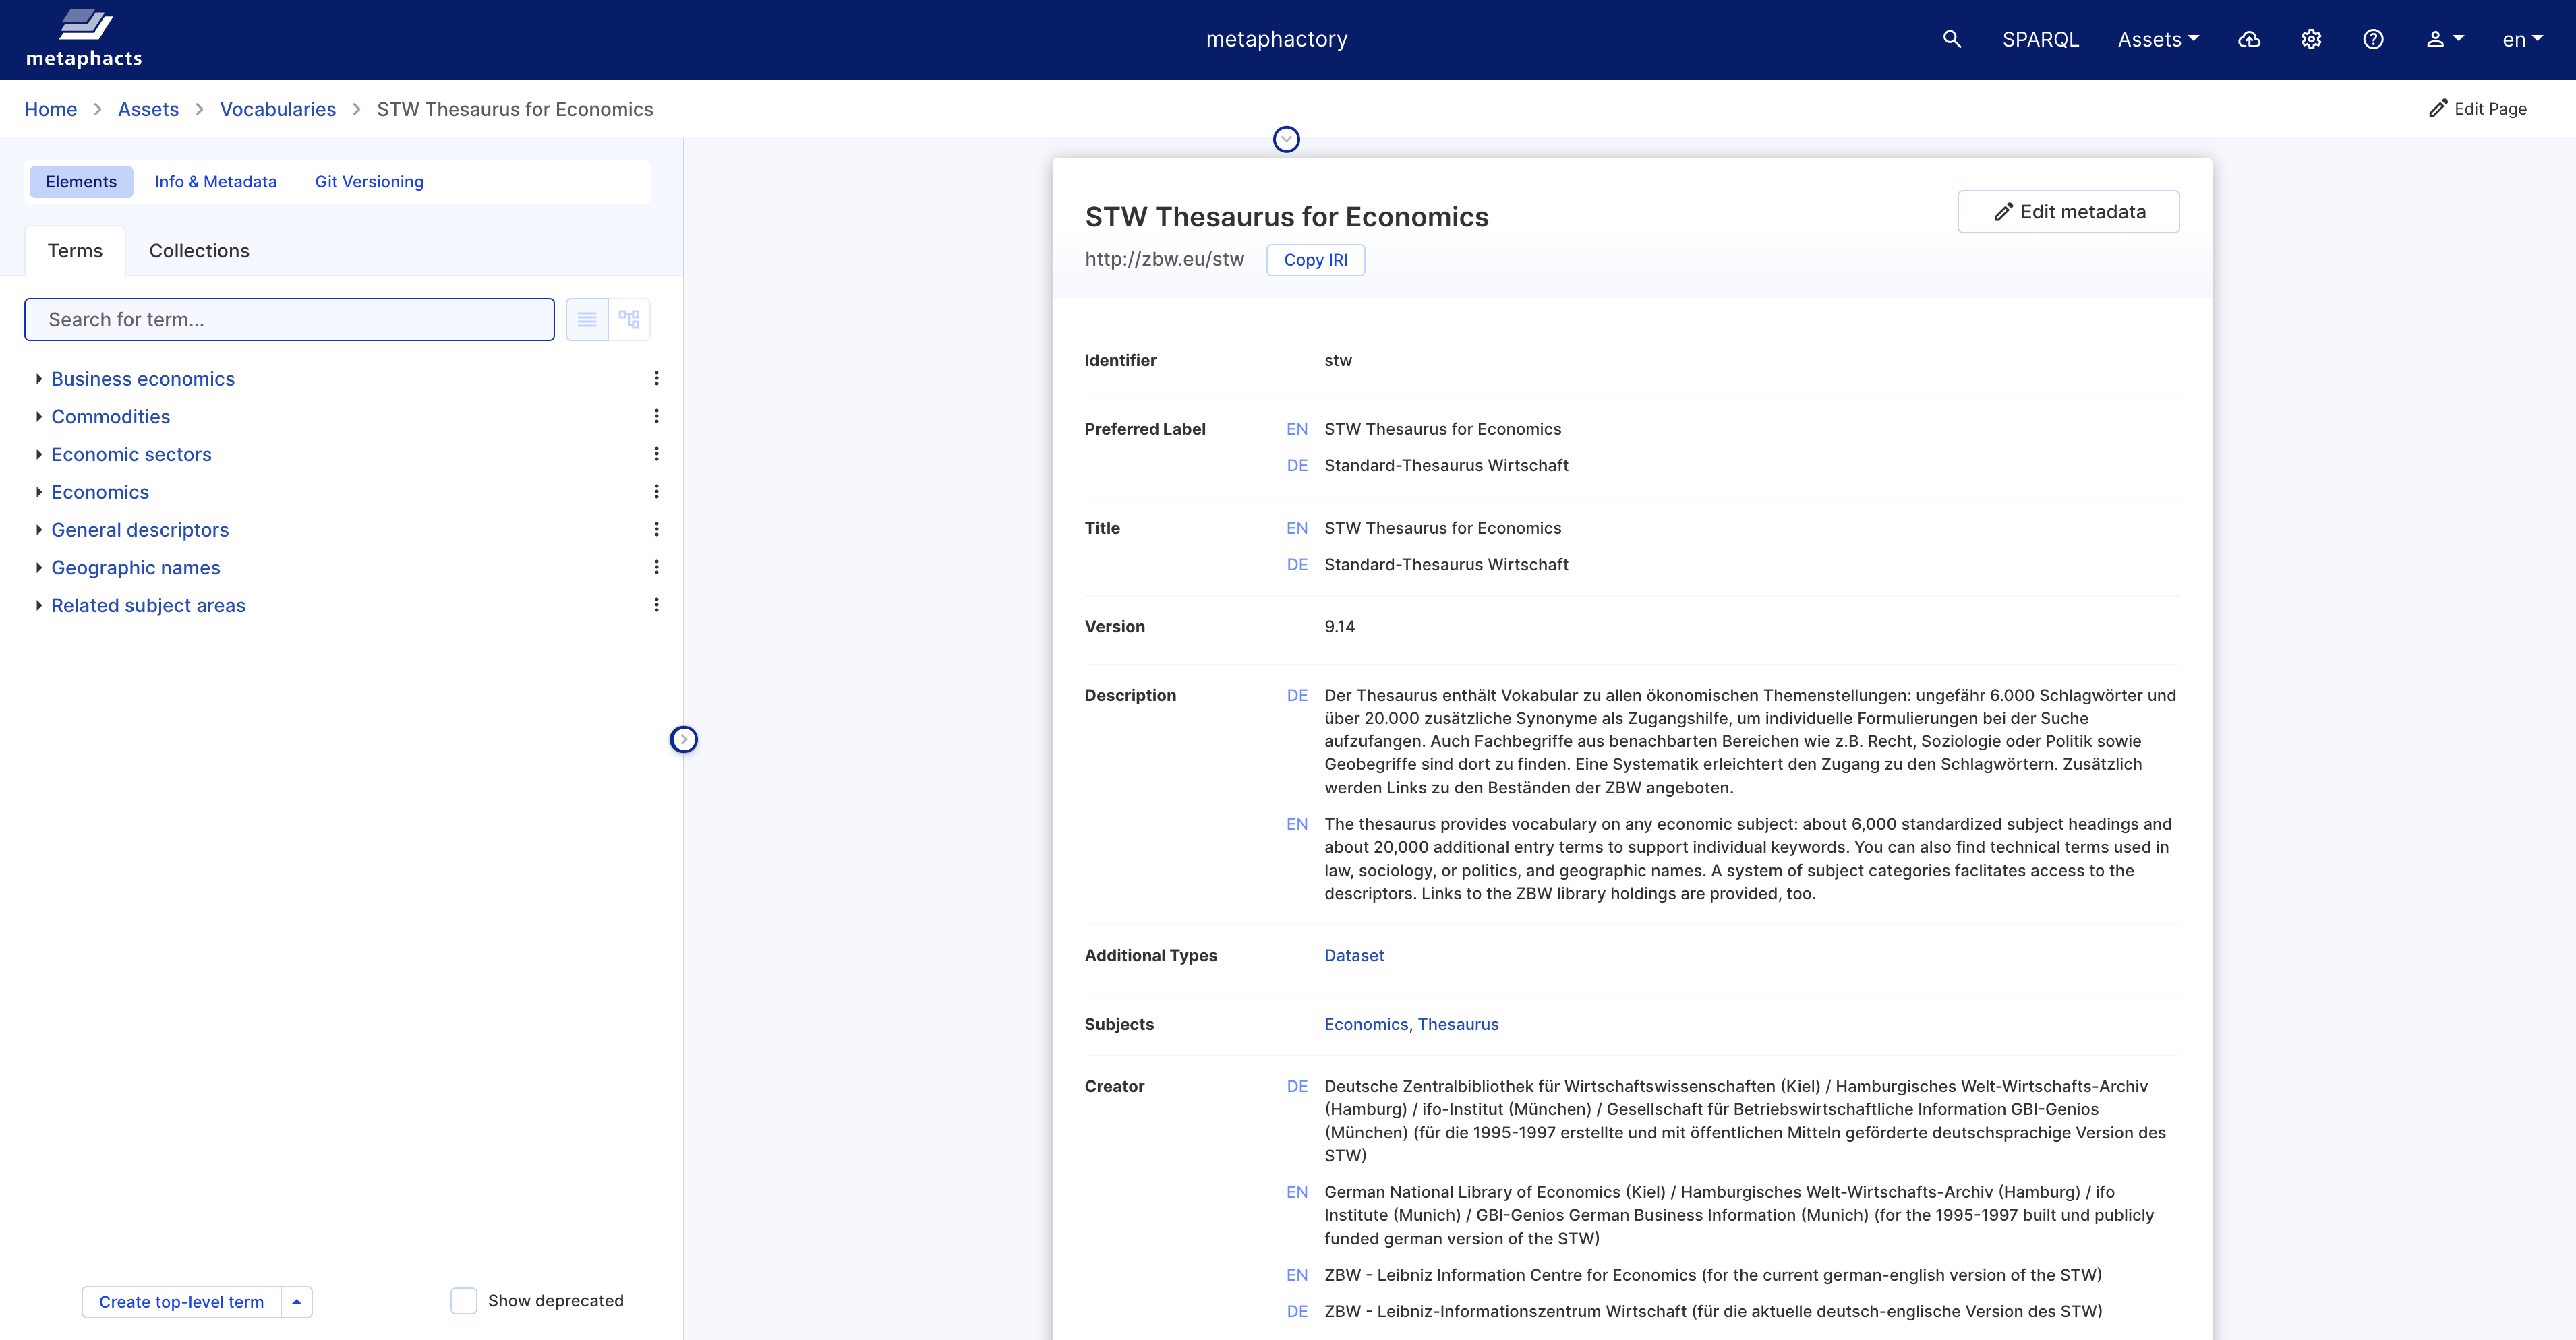Open the settings gear icon
The width and height of the screenshot is (2576, 1340).
tap(2311, 39)
